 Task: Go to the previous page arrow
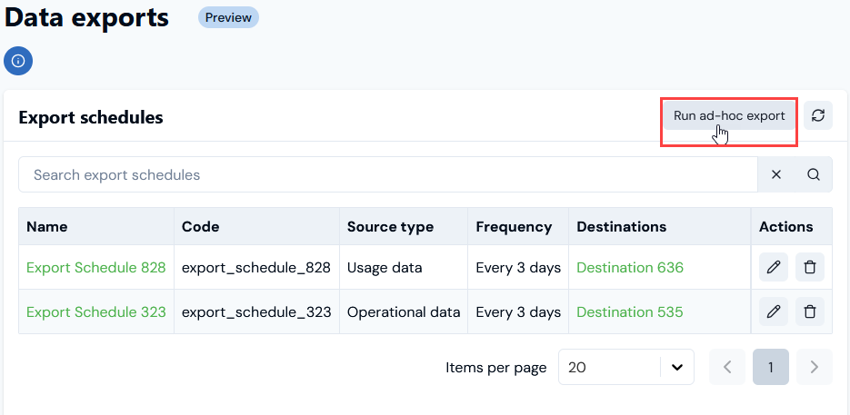pos(727,367)
